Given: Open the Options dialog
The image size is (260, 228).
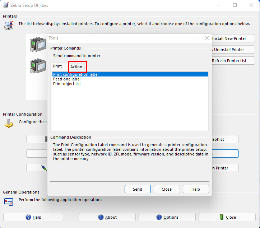Looking at the screenshot, I should [x=167, y=217].
